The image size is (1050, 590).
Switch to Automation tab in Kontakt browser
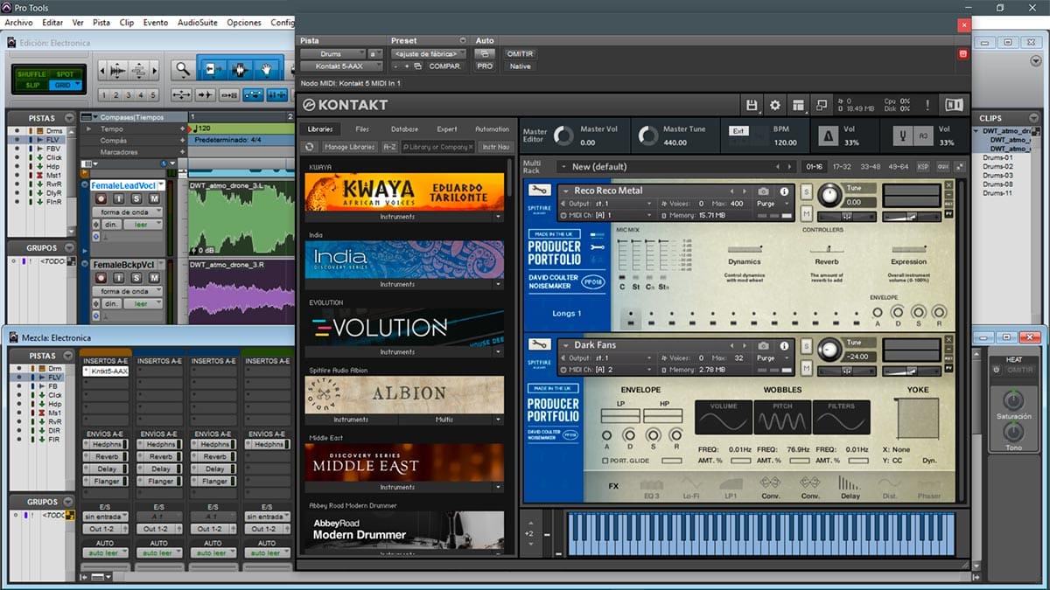pos(492,129)
